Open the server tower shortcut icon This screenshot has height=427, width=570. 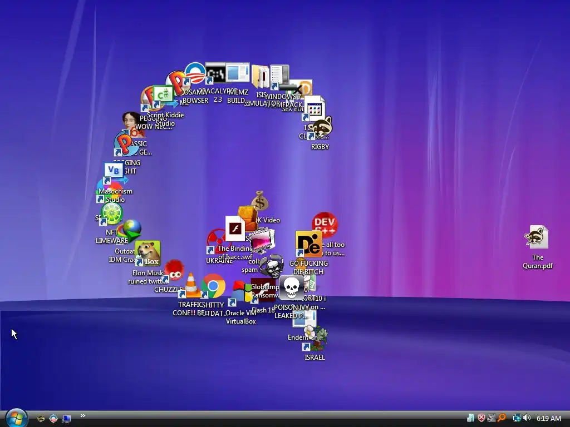(x=279, y=77)
